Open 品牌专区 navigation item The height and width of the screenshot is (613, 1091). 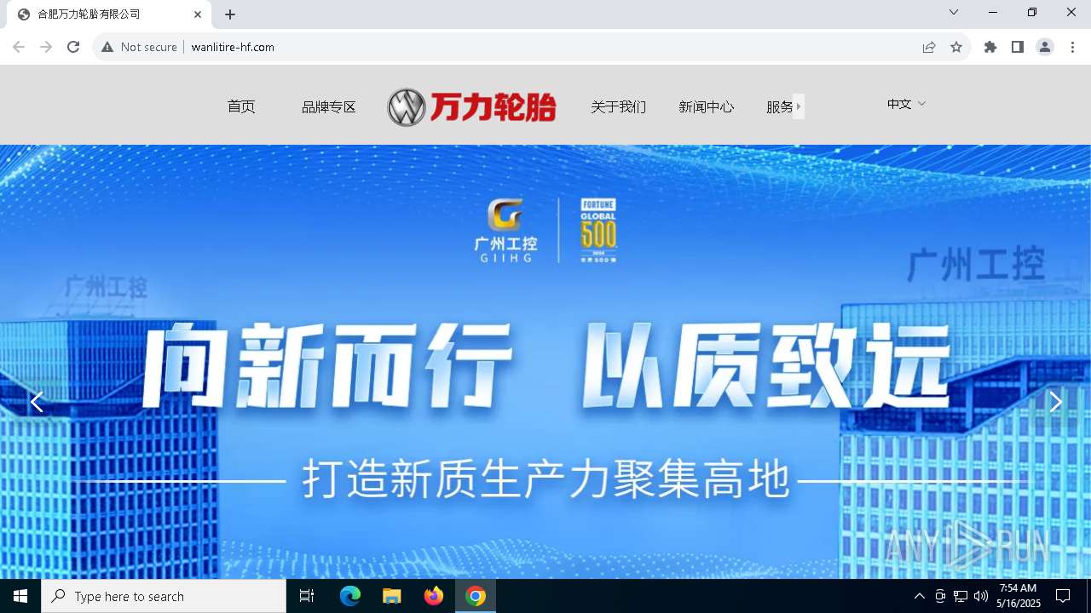329,106
